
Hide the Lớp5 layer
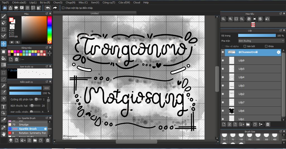pos(223,69)
